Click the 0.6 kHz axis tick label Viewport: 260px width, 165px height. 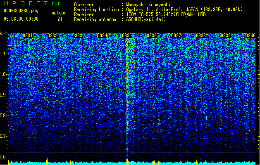click(x=4, y=157)
